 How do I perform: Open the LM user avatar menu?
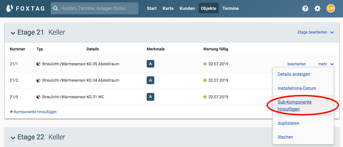click(x=331, y=8)
